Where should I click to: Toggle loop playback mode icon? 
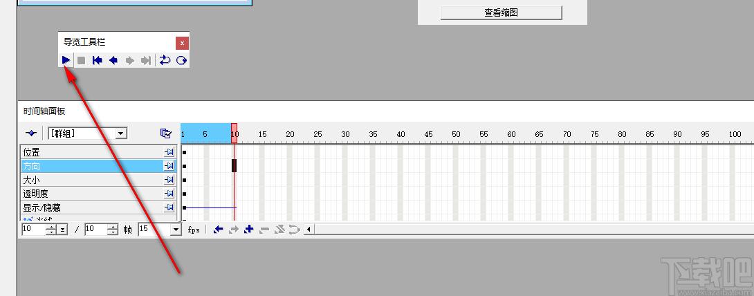click(165, 60)
